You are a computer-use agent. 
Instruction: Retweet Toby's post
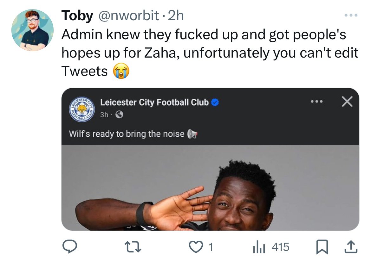tap(133, 247)
